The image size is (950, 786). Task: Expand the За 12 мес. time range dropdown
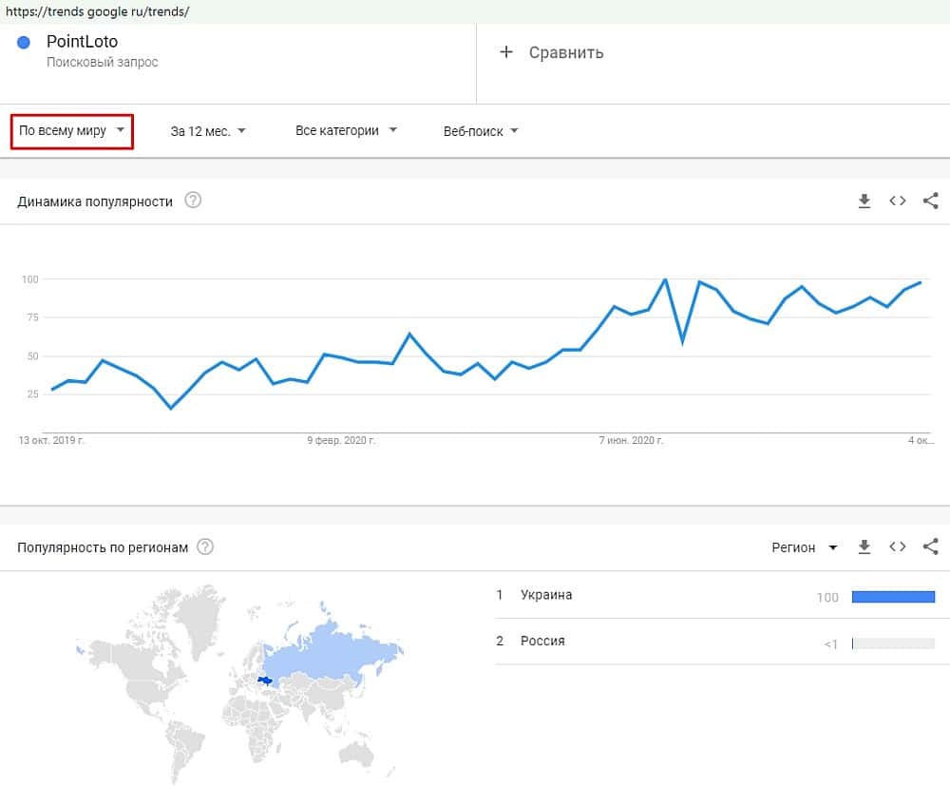[208, 131]
